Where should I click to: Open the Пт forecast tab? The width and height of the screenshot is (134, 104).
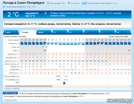76,32
